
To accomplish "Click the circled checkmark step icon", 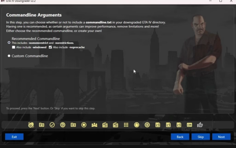I will click(x=52, y=125).
